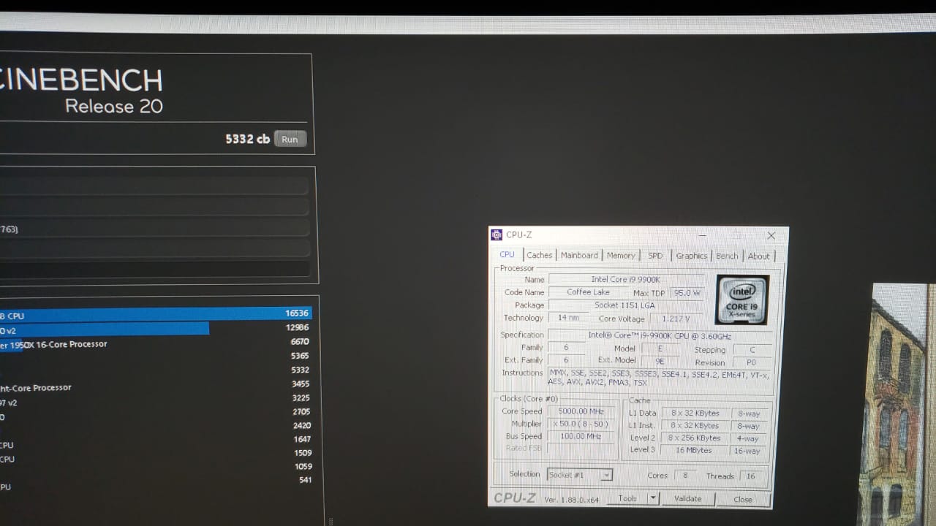936x526 pixels.
Task: Click the Technology value 14 nm
Action: click(x=568, y=318)
